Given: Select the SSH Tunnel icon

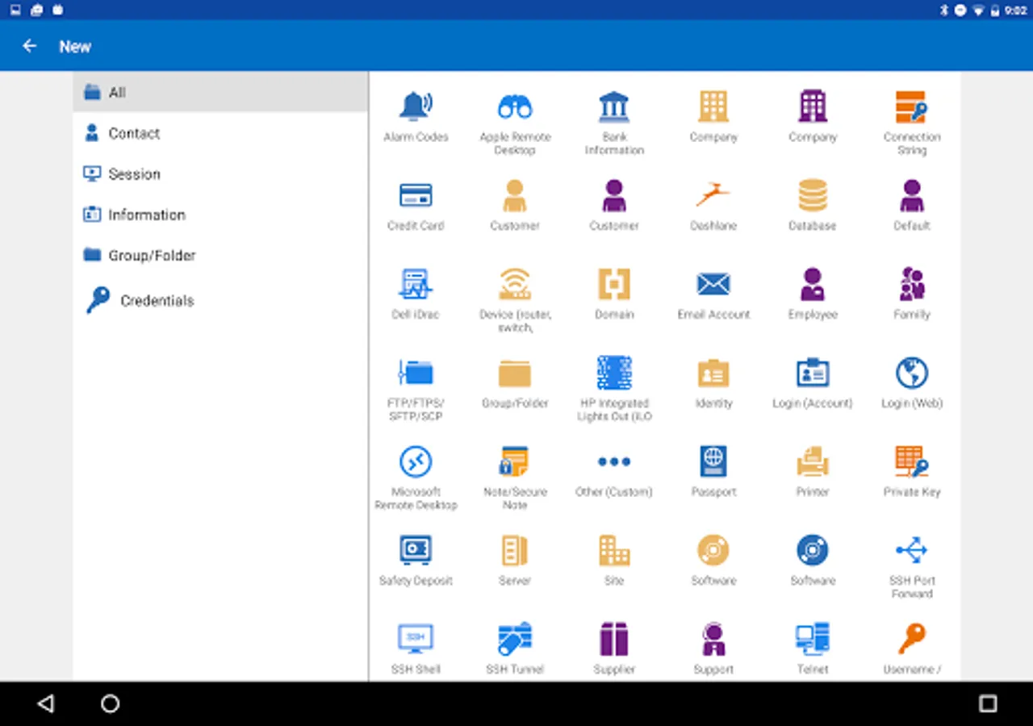Looking at the screenshot, I should (515, 639).
